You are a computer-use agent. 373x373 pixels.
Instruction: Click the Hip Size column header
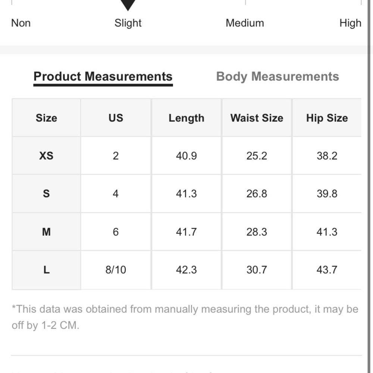point(327,118)
